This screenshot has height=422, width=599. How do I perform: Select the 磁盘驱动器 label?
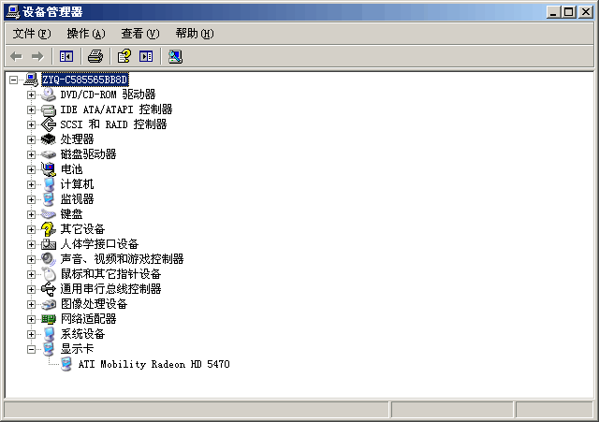(88, 154)
